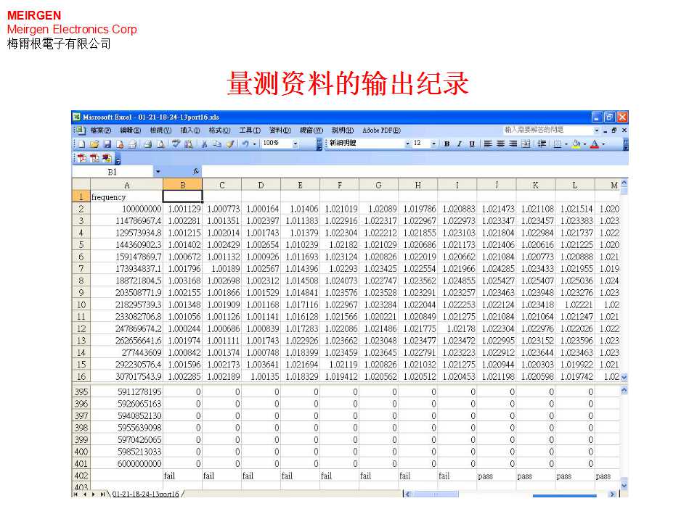Click the Undo arrow icon
The height and width of the screenshot is (522, 697).
pos(245,144)
